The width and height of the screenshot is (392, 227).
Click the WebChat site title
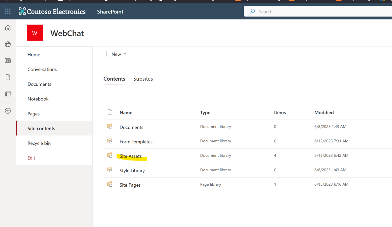tap(67, 33)
